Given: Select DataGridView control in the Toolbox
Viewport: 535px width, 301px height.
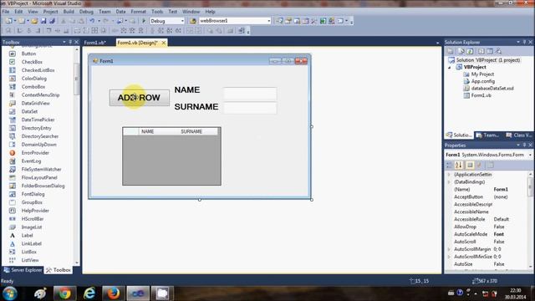Looking at the screenshot, I should click(35, 103).
